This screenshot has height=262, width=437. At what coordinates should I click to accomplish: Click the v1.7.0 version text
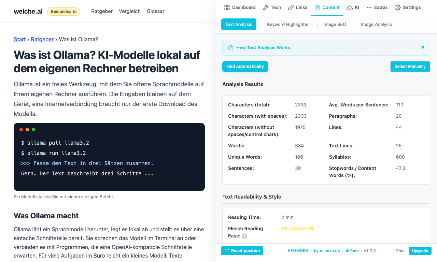point(370,251)
